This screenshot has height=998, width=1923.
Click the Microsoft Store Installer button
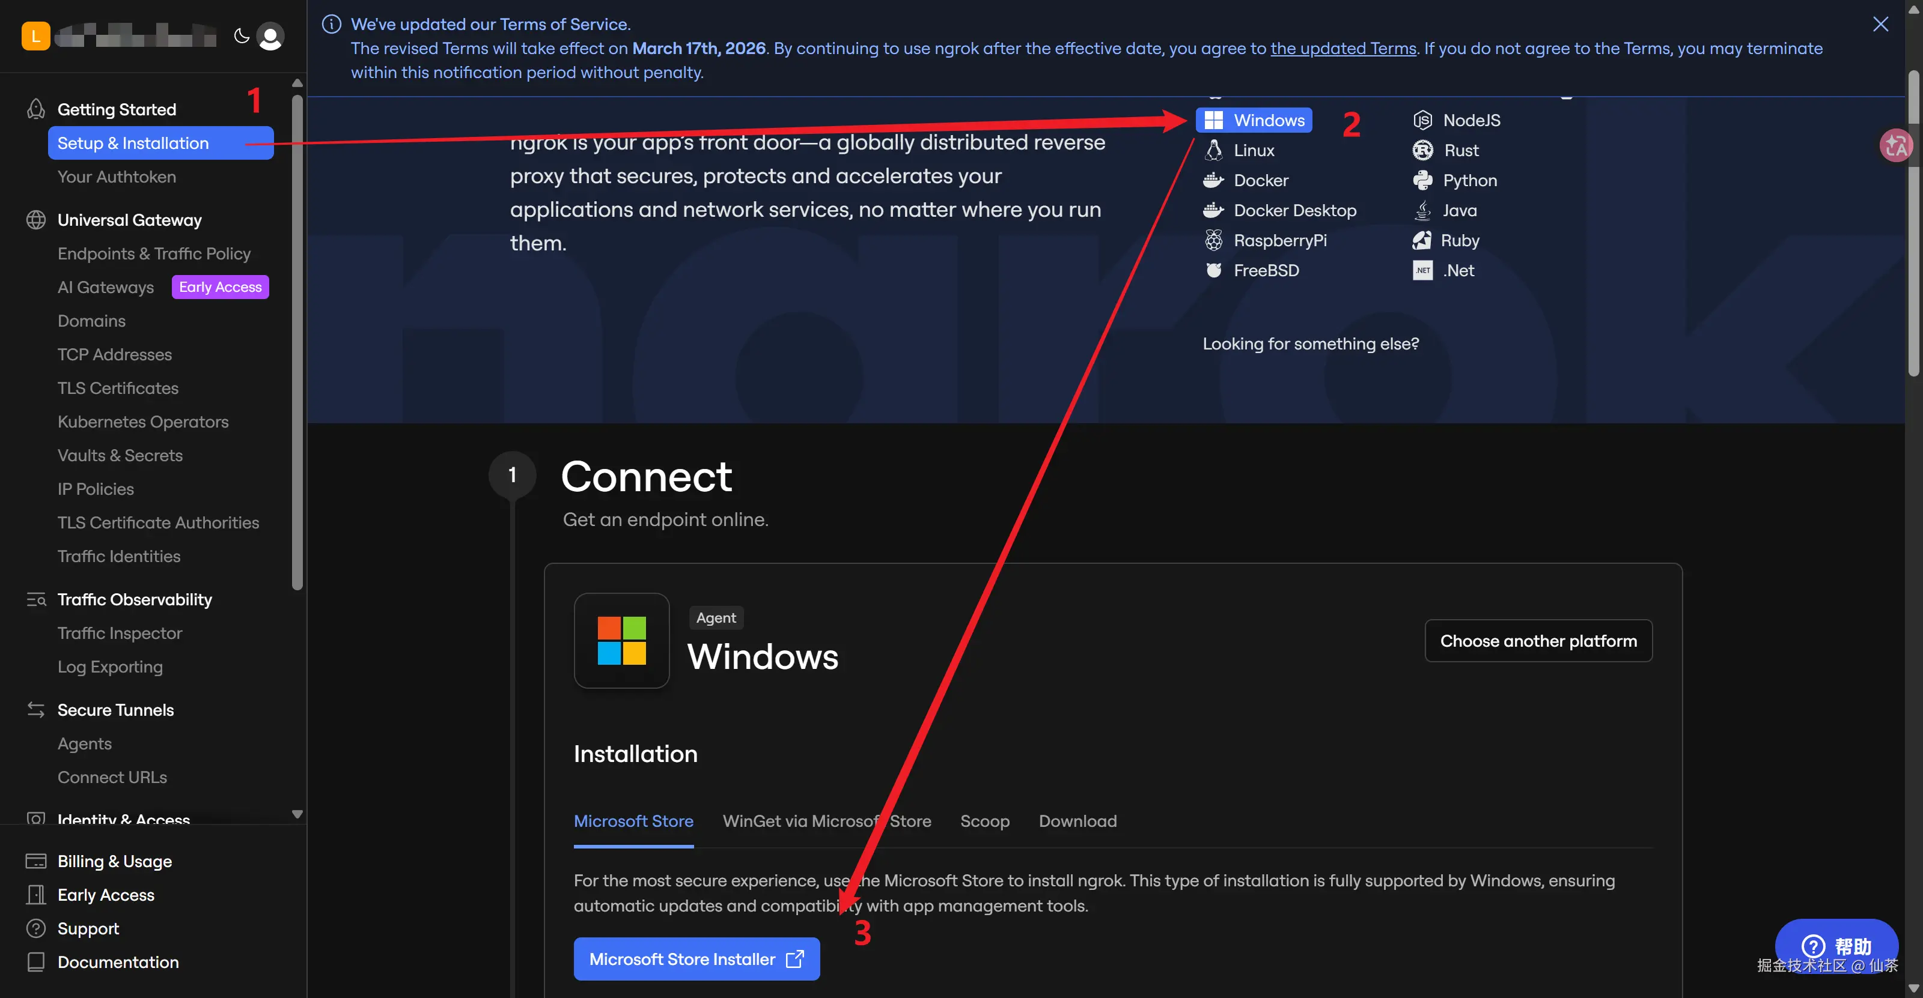[x=696, y=958]
